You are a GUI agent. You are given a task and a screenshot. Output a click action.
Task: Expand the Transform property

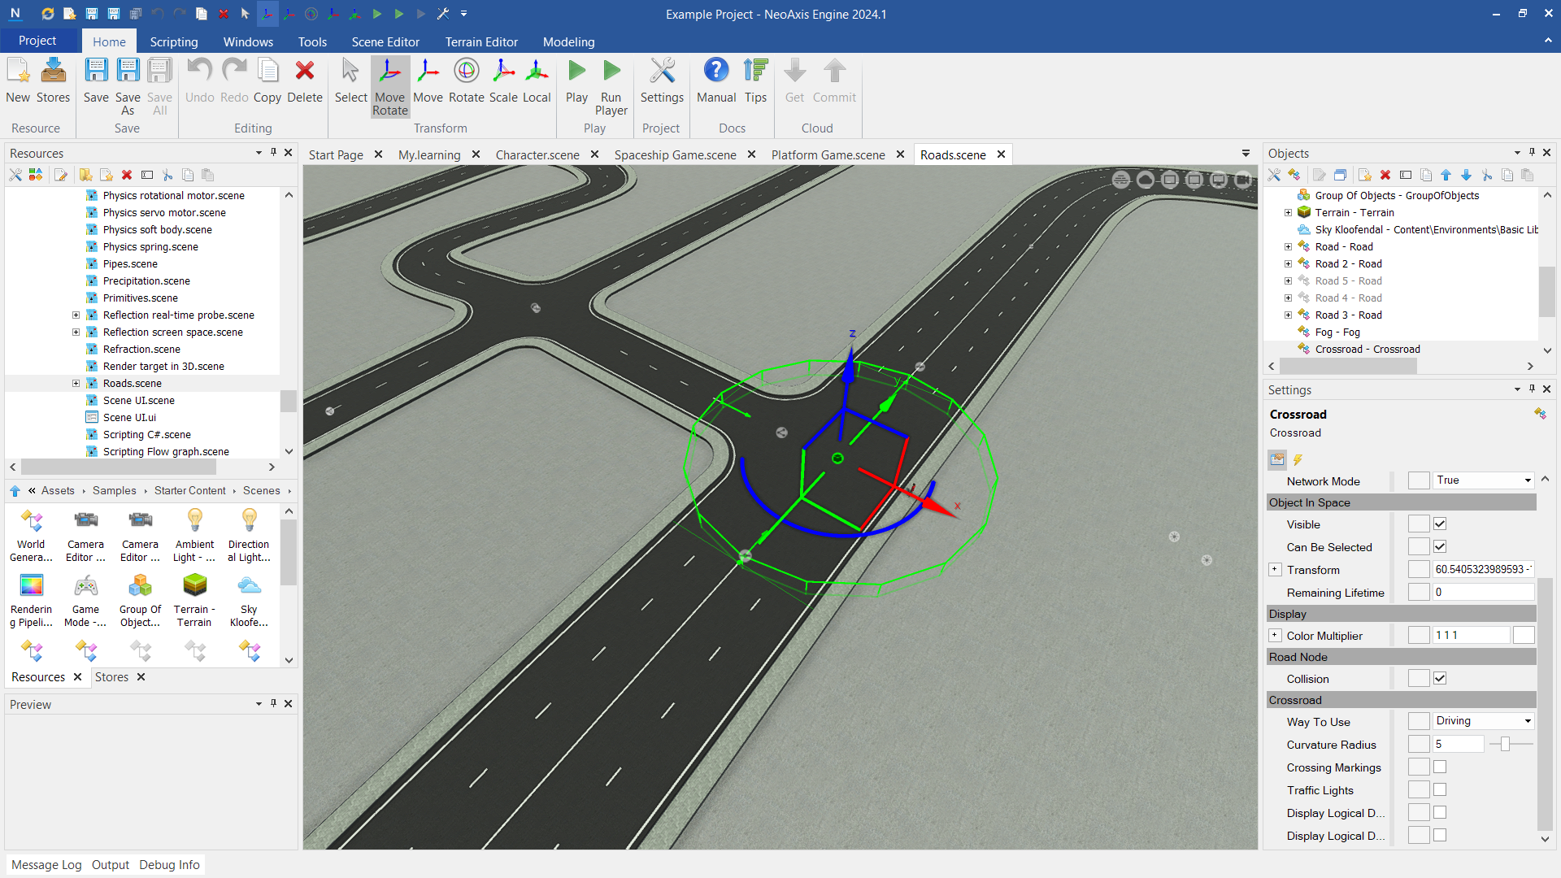tap(1275, 570)
